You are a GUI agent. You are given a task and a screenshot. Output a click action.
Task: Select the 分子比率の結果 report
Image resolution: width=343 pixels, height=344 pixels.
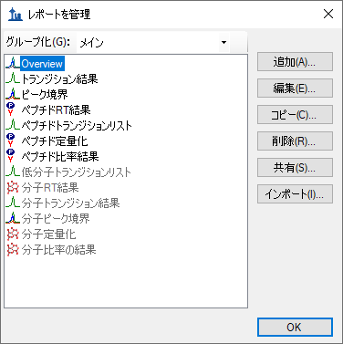click(58, 249)
